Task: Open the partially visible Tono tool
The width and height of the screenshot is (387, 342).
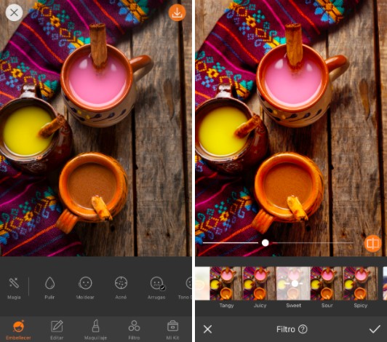Action: tap(185, 288)
